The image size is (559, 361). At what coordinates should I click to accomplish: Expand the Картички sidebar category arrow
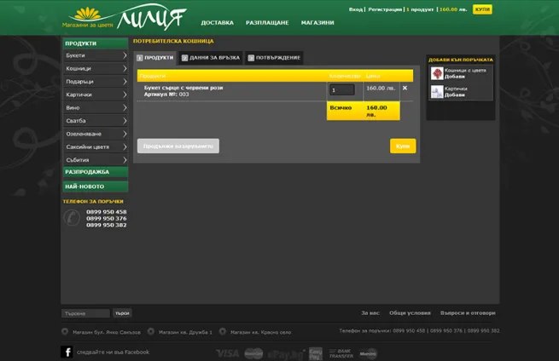125,95
